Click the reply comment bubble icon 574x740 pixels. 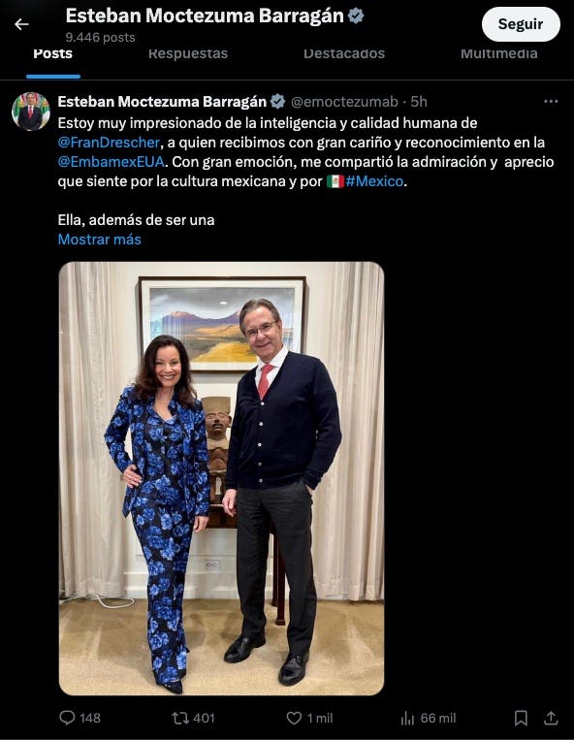click(67, 718)
